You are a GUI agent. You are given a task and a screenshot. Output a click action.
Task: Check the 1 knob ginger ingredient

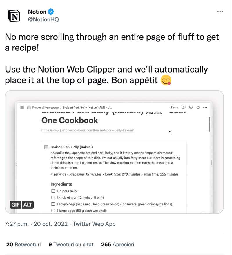53,197
